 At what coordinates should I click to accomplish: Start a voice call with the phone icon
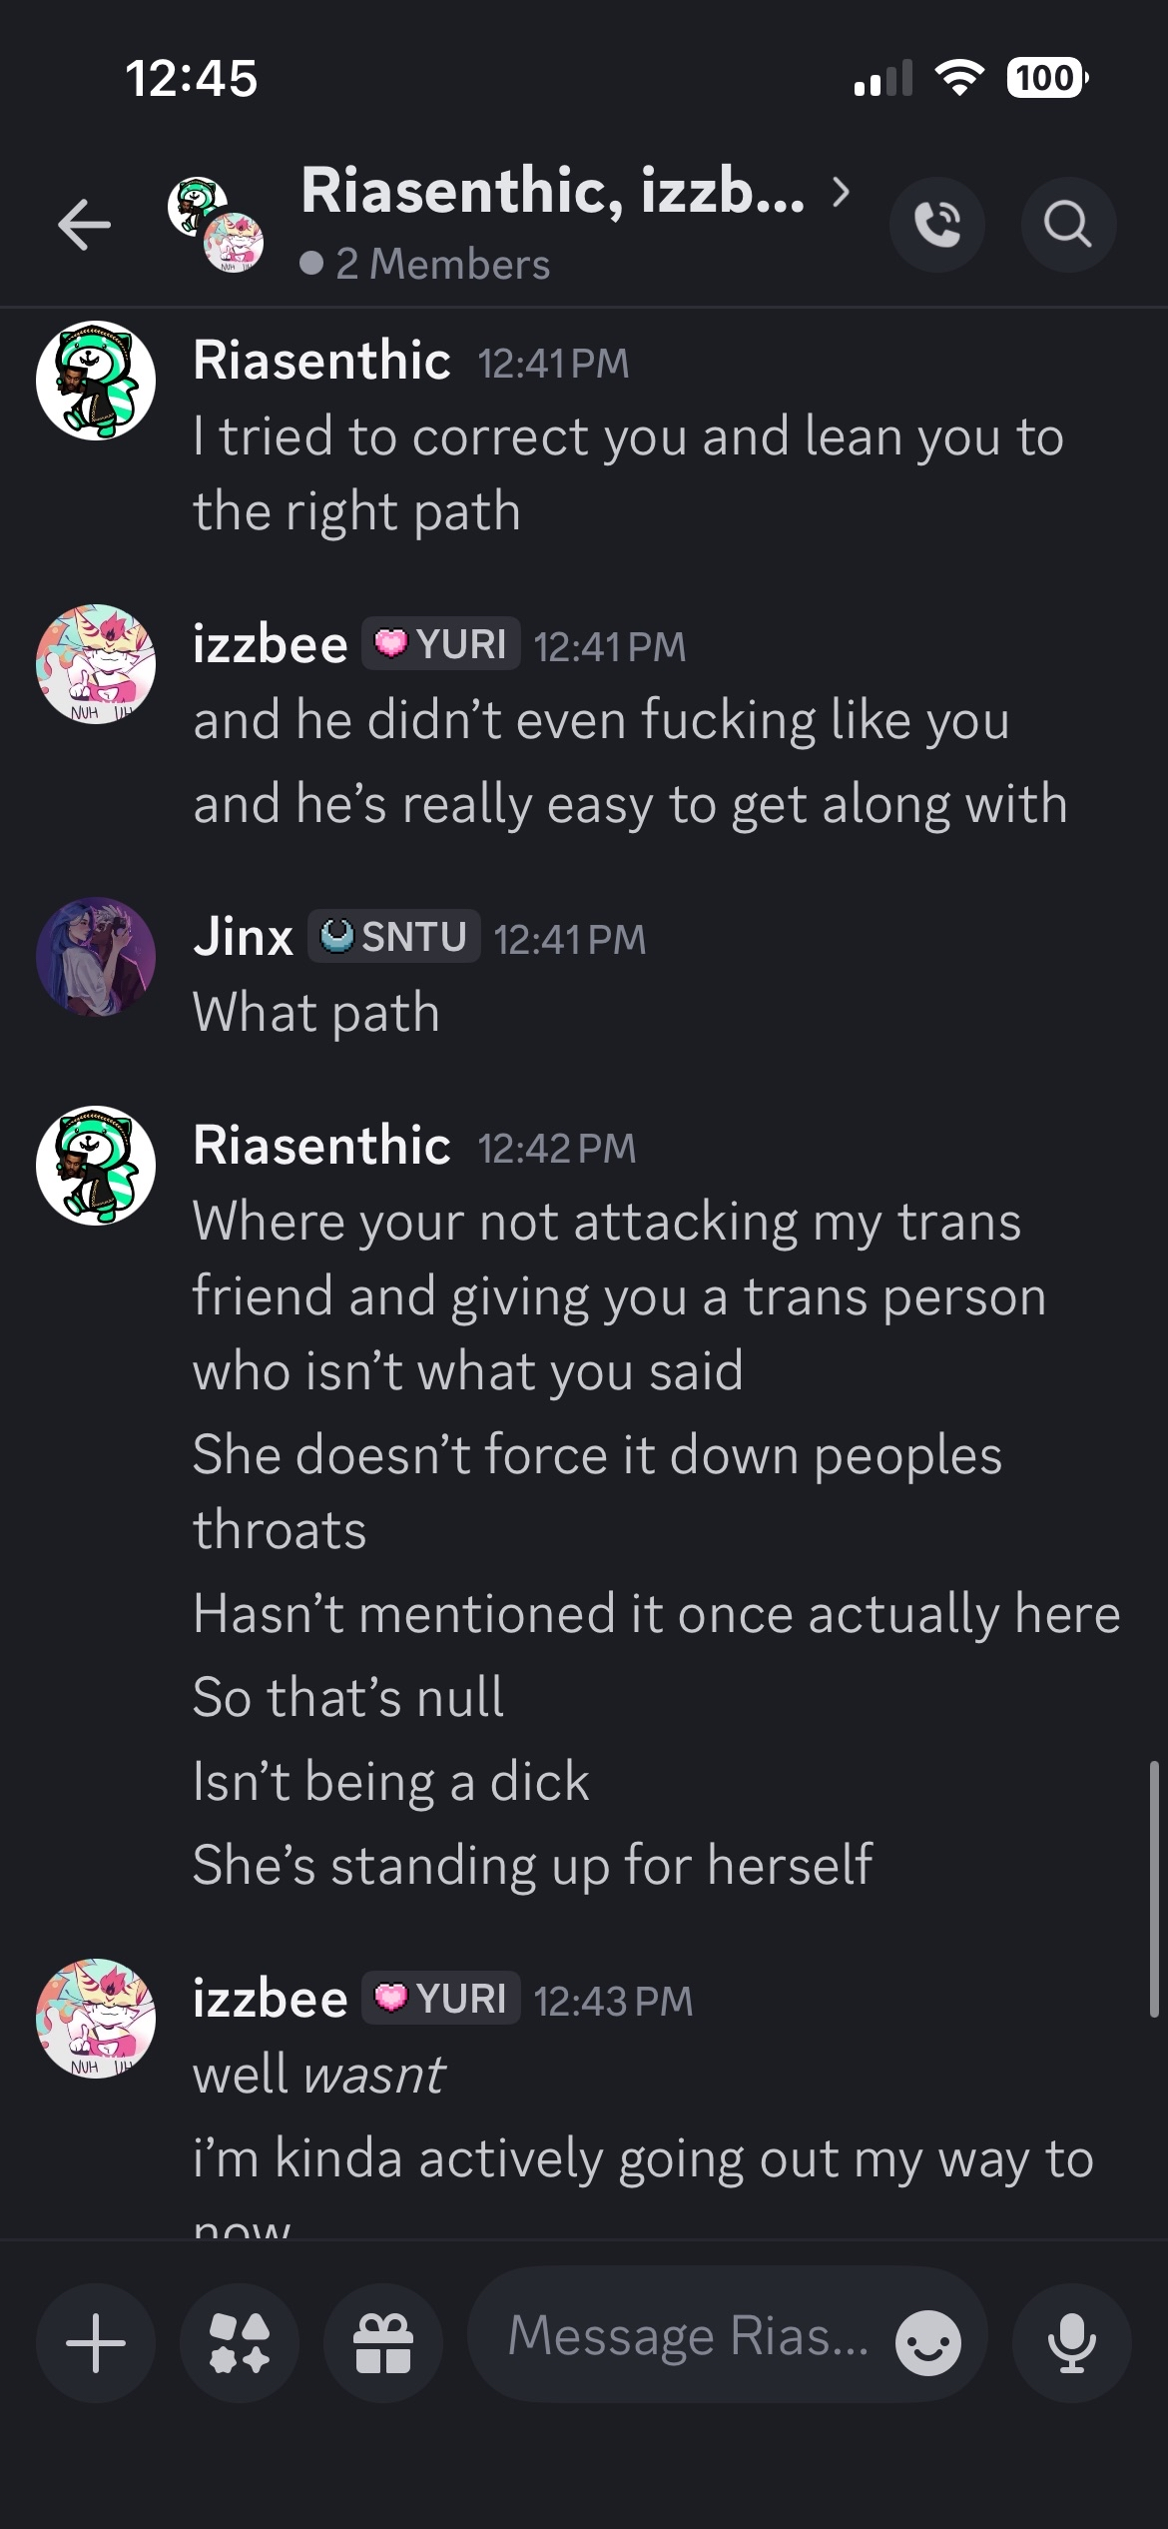click(x=937, y=224)
